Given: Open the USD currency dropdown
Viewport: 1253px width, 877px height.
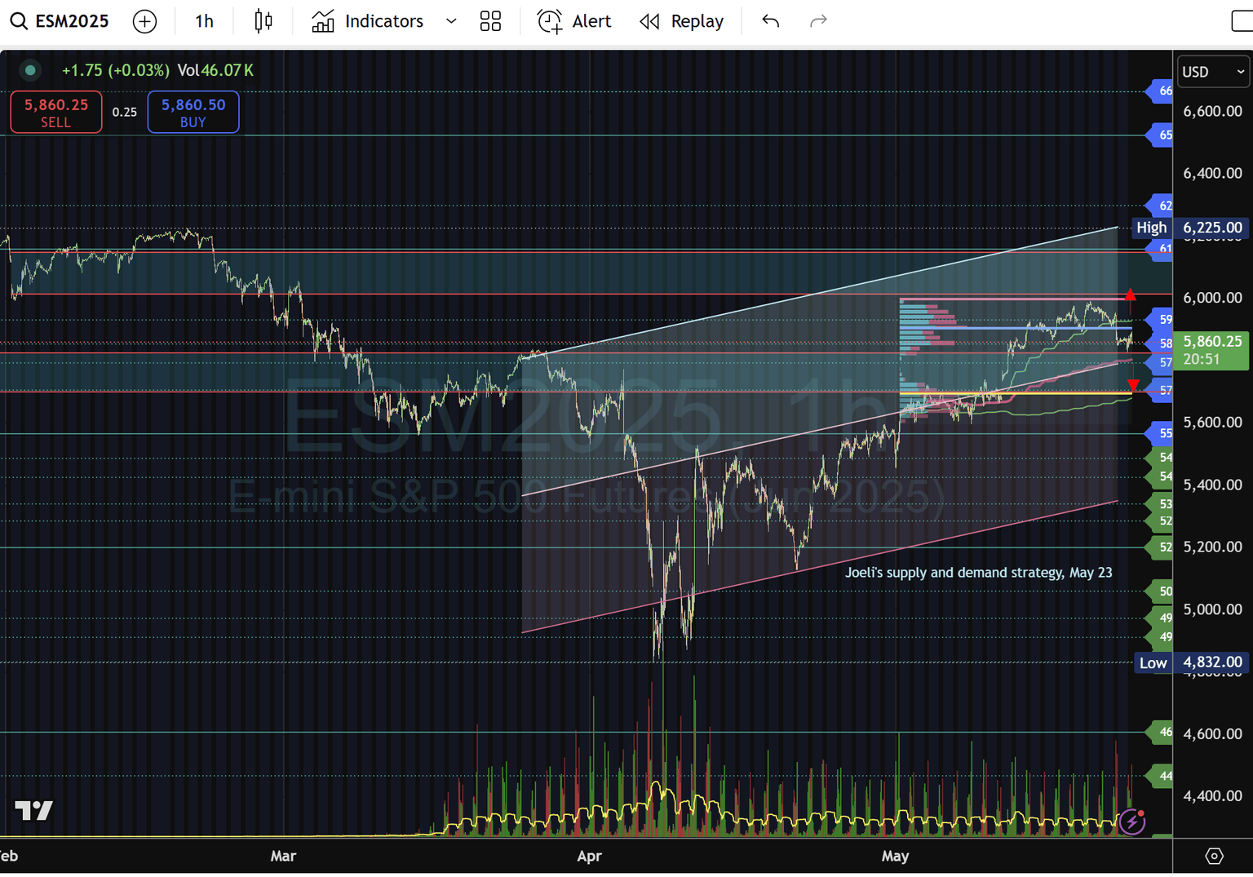Looking at the screenshot, I should [1213, 72].
